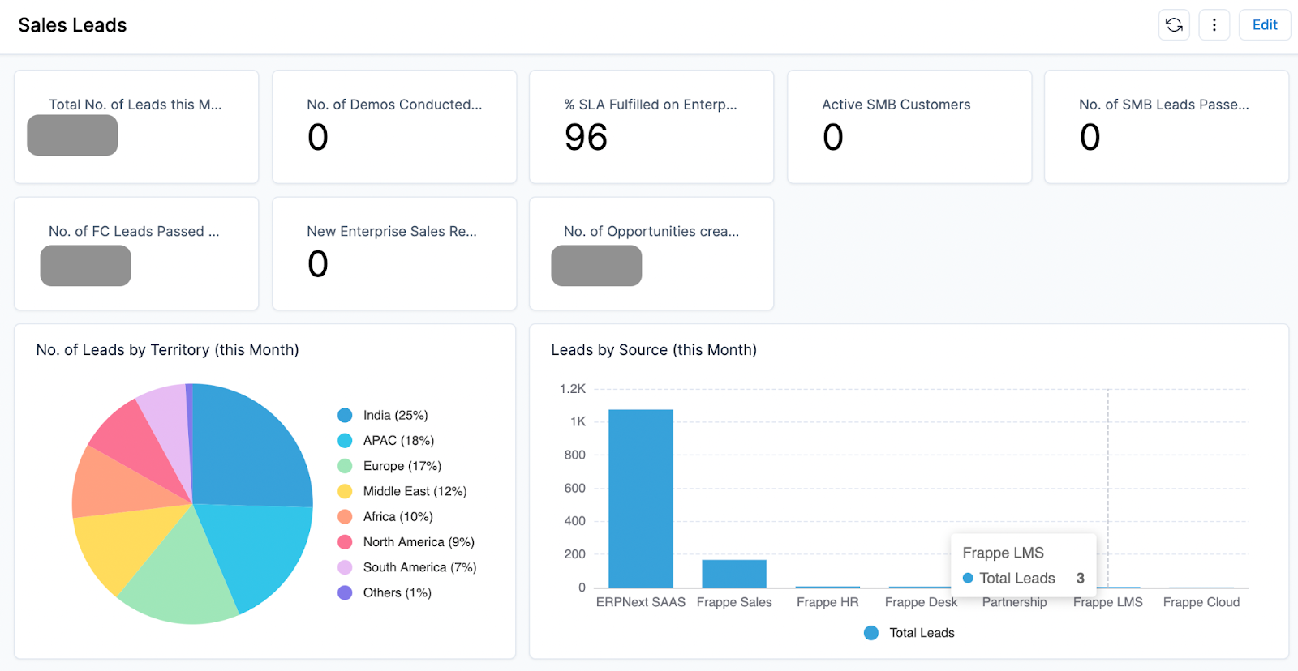Viewport: 1298px width, 671px height.
Task: Click the green Europe pie slice
Action: click(183, 579)
